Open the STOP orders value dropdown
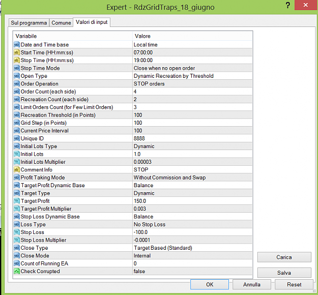 pos(192,83)
